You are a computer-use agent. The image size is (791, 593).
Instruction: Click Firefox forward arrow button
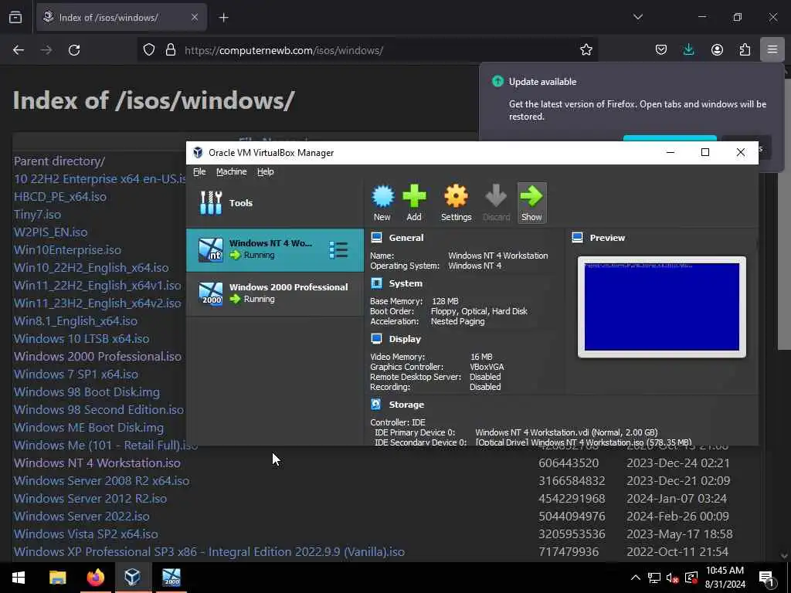click(46, 50)
